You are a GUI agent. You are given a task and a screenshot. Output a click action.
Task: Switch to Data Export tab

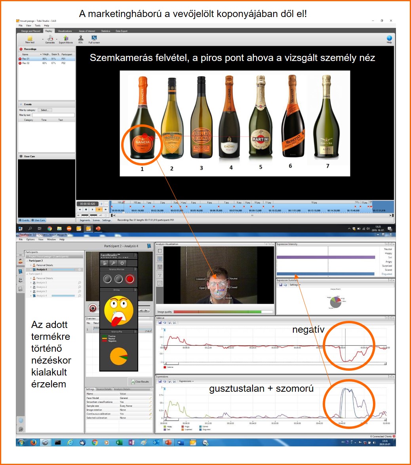[x=122, y=31]
